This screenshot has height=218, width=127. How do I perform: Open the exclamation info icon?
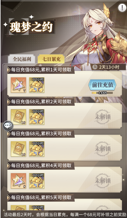pos(122,8)
